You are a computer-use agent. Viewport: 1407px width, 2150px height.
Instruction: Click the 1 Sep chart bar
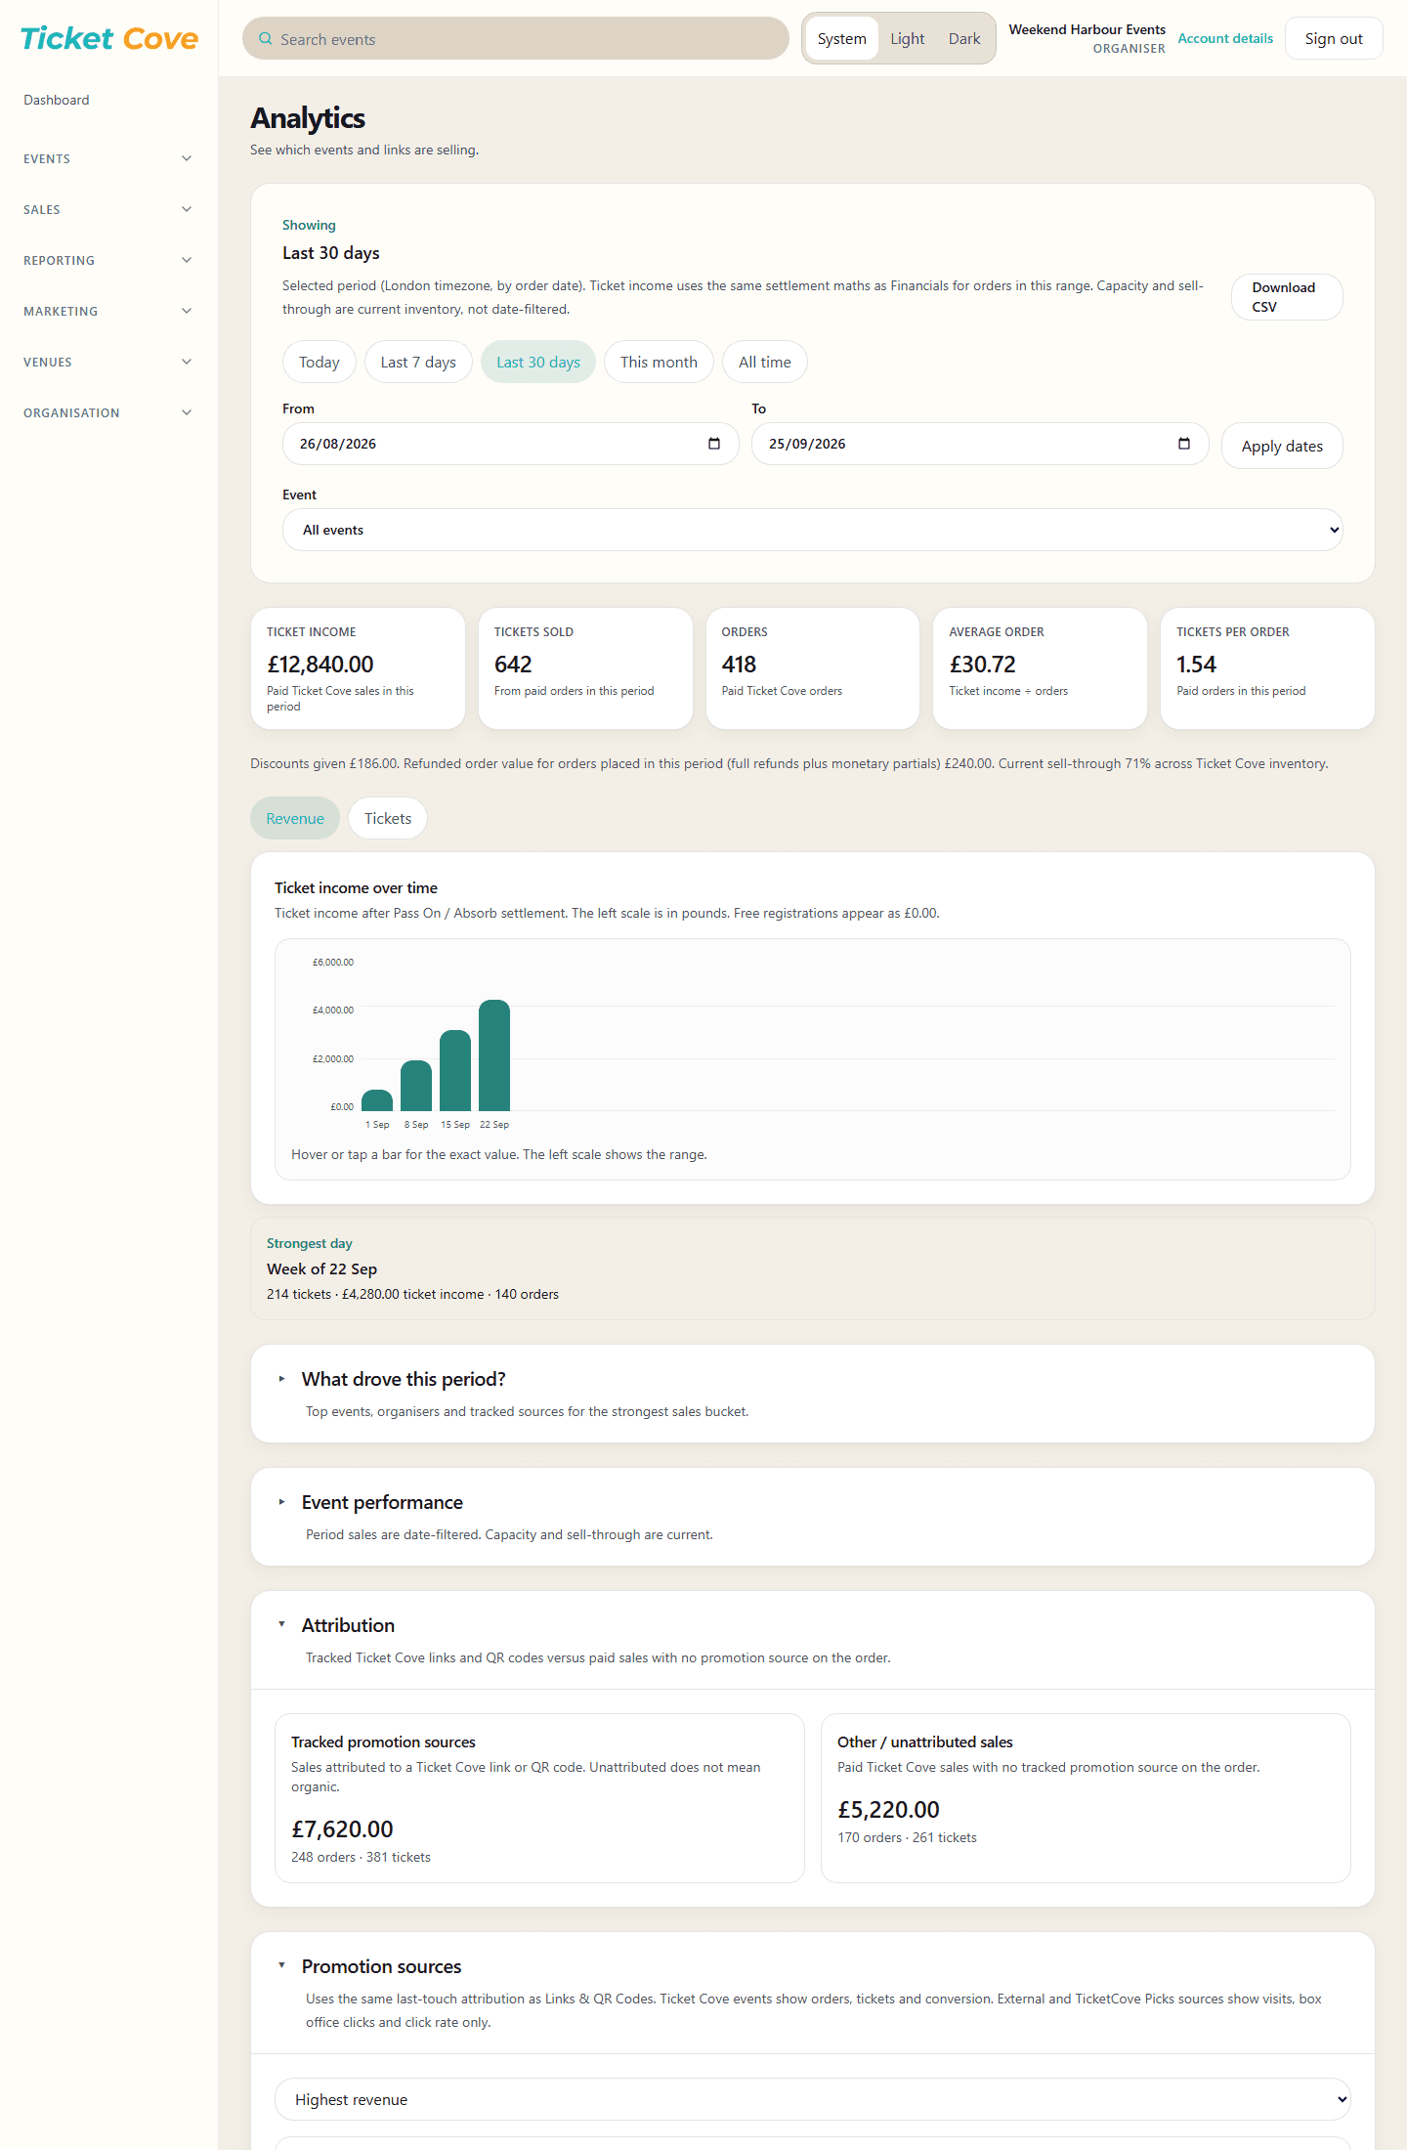[377, 1100]
